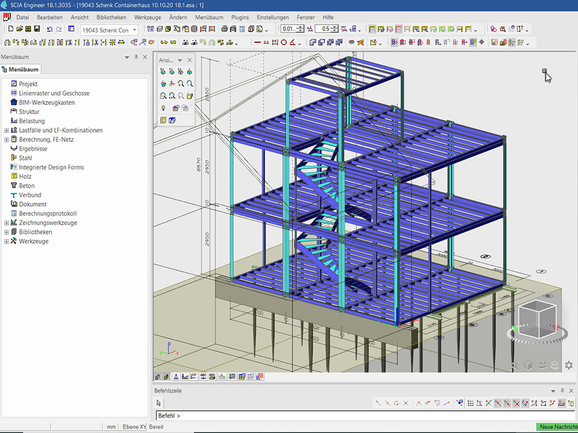Click the 'Neue Nachricht' notification button
This screenshot has height=433, width=578.
(x=556, y=426)
